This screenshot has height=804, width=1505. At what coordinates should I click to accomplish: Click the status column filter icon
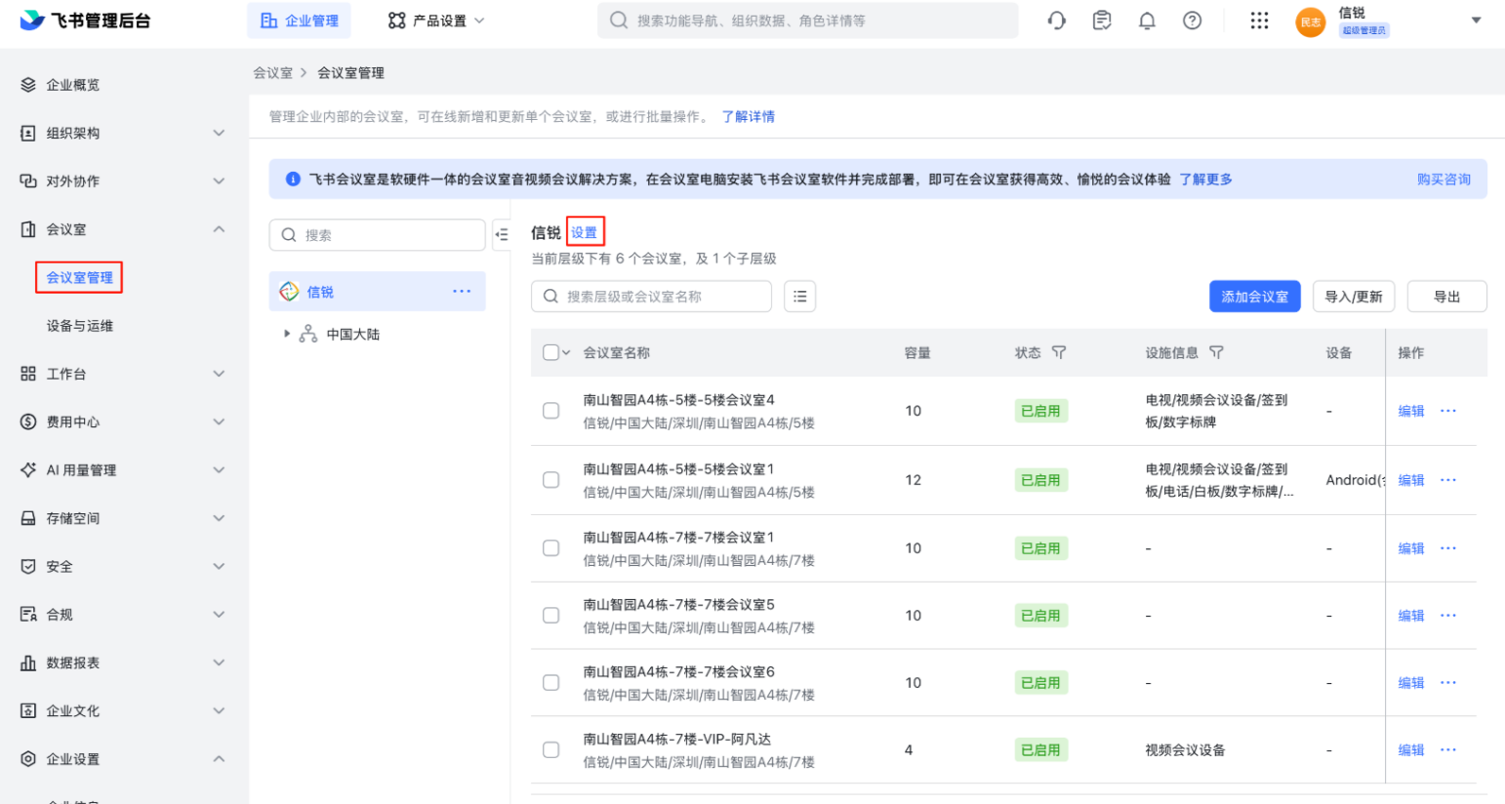coord(1059,353)
